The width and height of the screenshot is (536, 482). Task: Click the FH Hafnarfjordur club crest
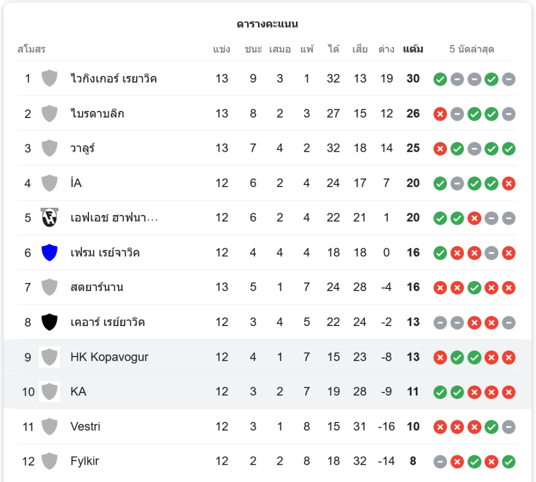pos(49,218)
